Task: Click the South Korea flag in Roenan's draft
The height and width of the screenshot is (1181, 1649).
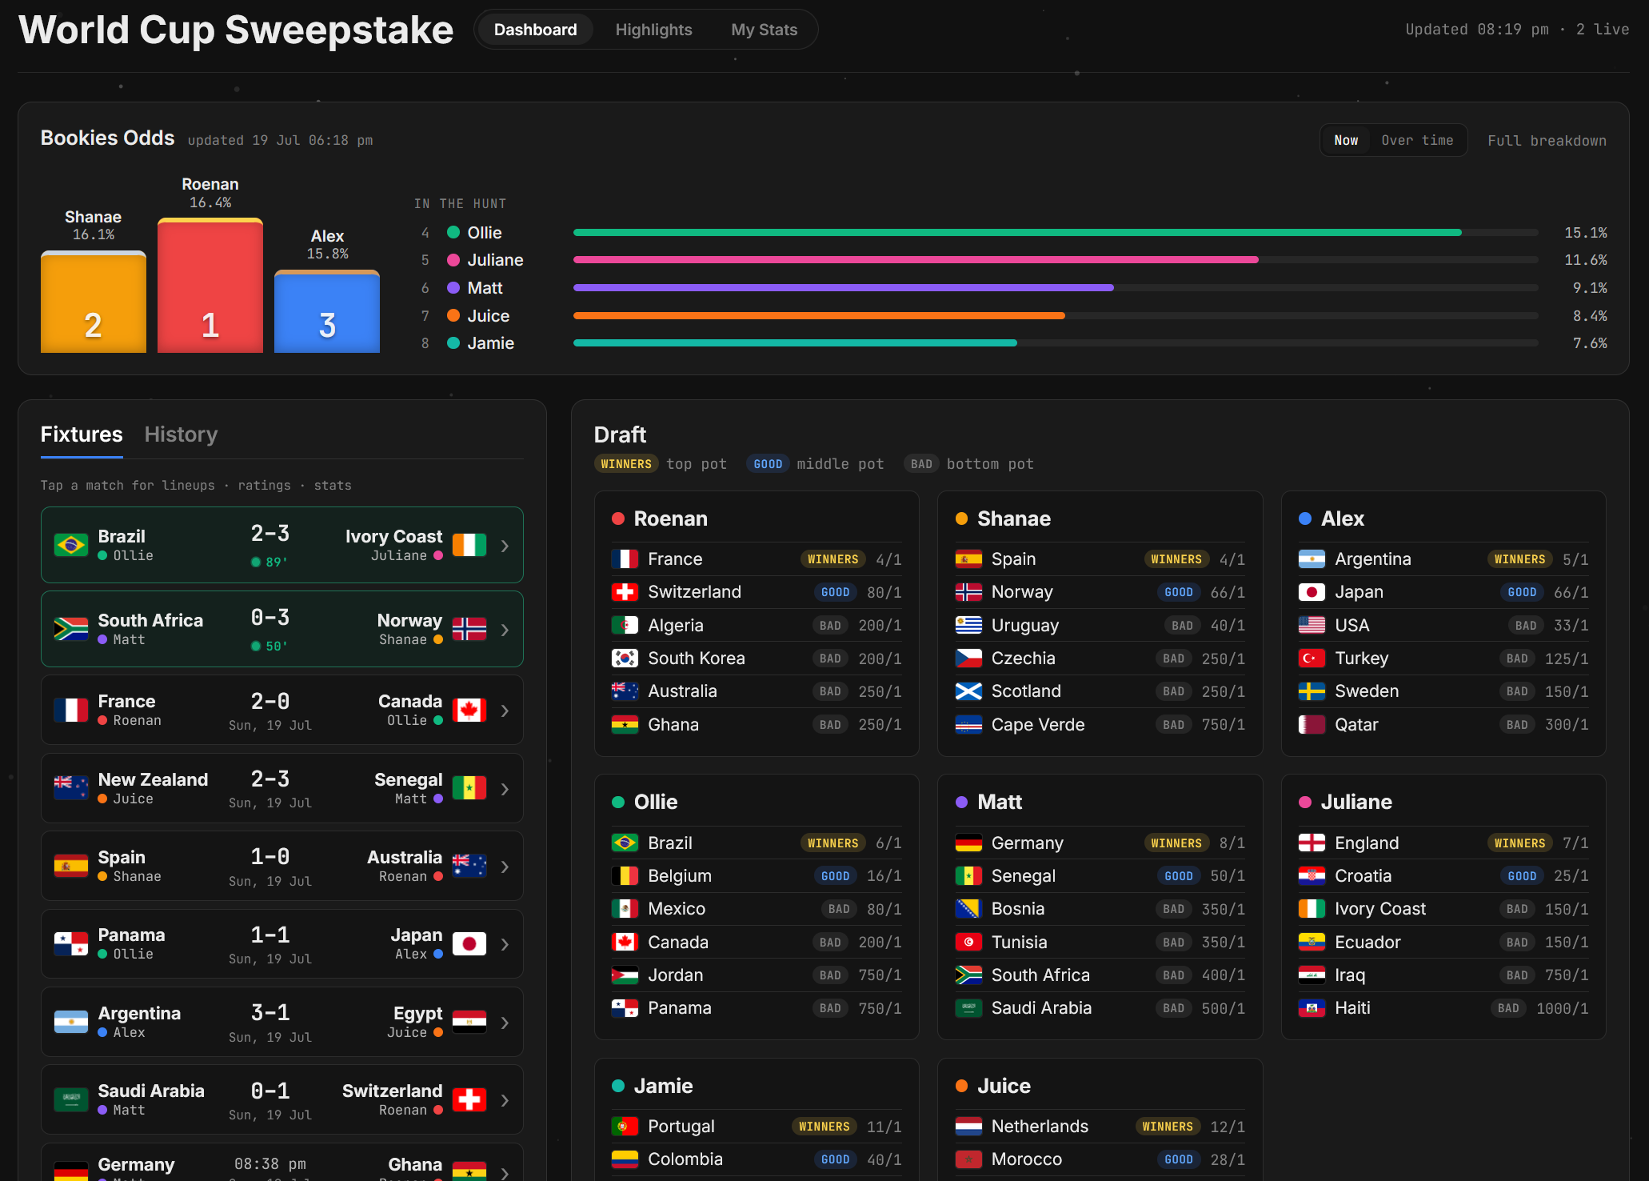Action: [x=625, y=659]
